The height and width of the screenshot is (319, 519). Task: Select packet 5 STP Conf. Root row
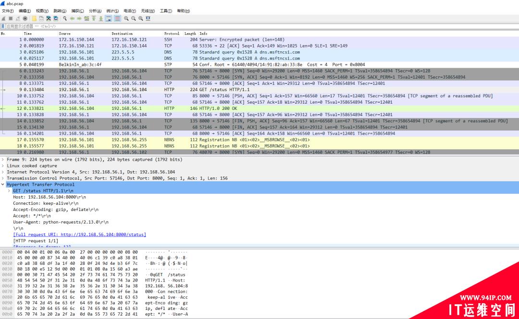click(x=259, y=64)
